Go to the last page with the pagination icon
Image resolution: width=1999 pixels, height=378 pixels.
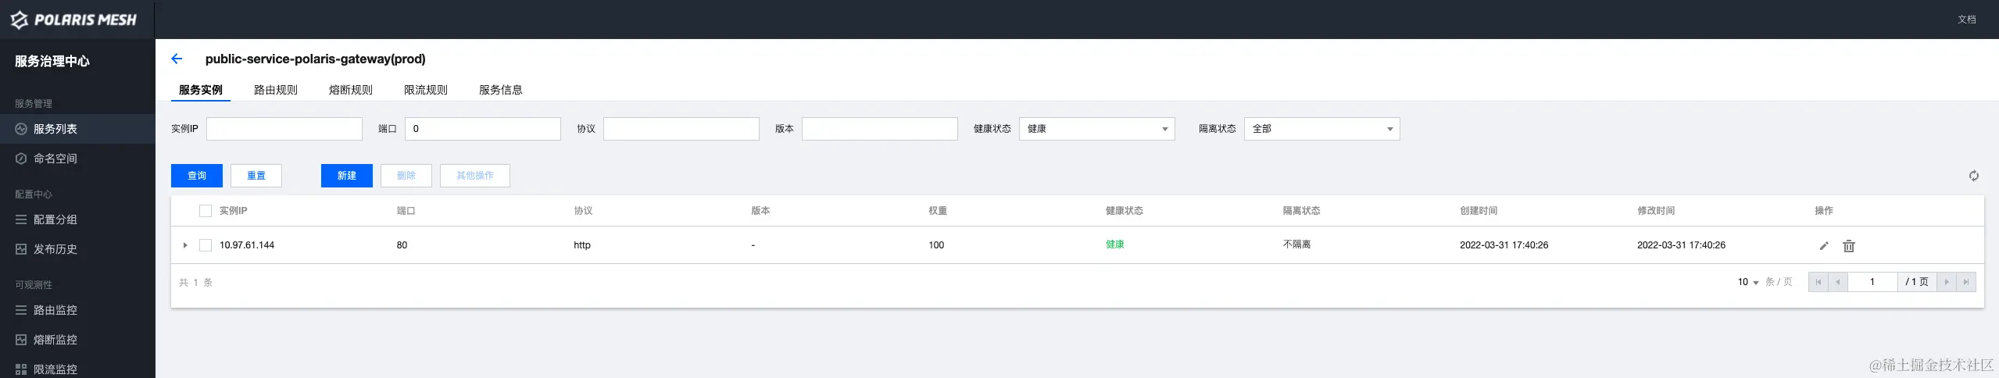click(x=1966, y=282)
